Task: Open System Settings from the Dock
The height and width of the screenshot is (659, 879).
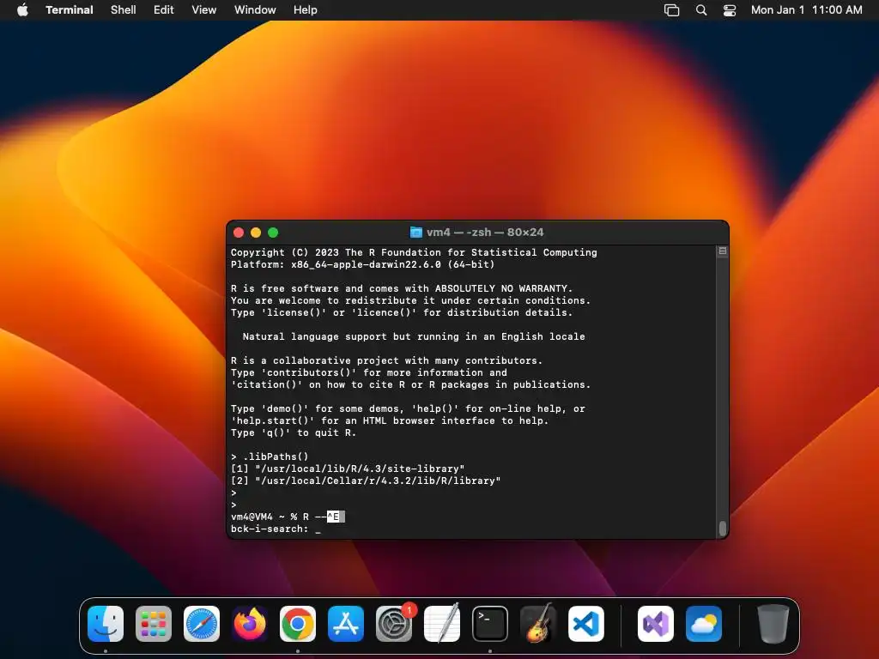Action: (394, 624)
